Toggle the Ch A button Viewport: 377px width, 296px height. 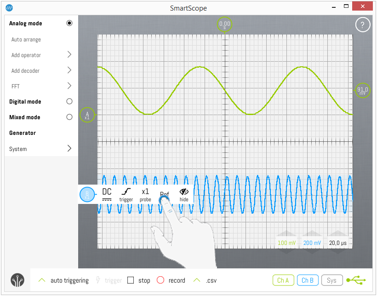(x=283, y=280)
